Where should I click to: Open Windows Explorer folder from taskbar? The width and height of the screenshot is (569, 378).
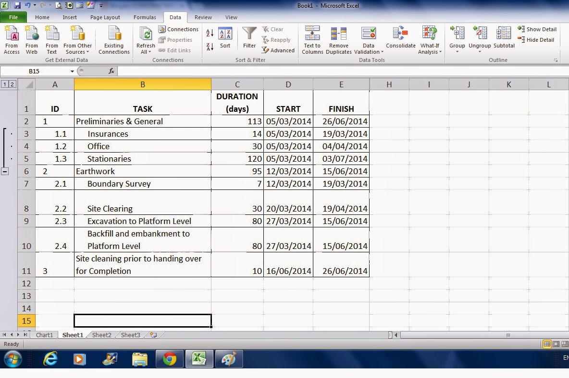click(x=140, y=359)
